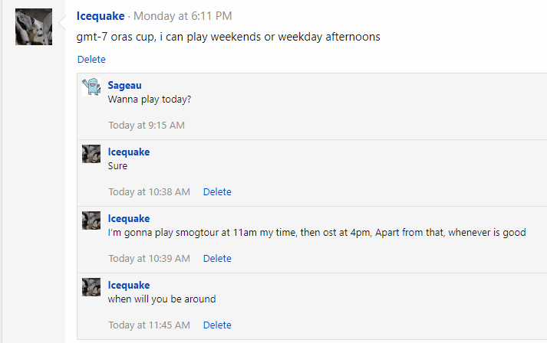Image resolution: width=547 pixels, height=343 pixels.
Task: Click the Monday at 6:11 PM timestamp
Action: point(183,16)
